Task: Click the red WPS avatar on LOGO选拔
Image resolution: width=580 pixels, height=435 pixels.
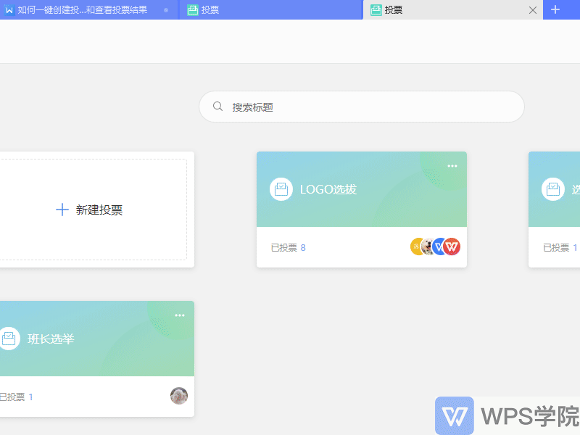Action: pyautogui.click(x=451, y=246)
